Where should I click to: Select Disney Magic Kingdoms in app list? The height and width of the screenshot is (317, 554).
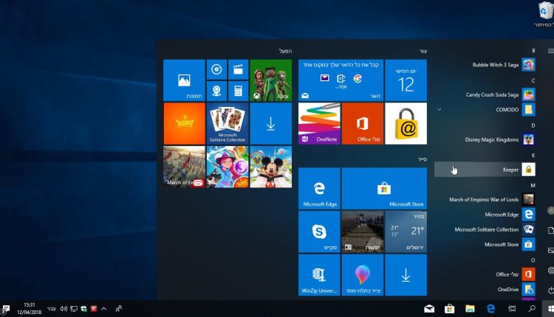[485, 139]
